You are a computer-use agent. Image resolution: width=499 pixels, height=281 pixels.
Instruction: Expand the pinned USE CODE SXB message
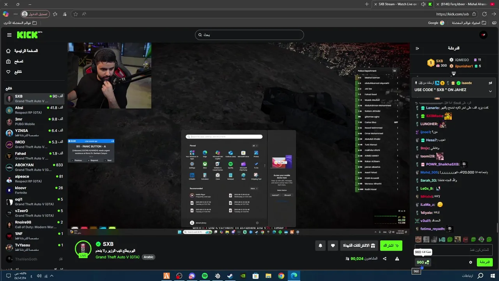(490, 91)
